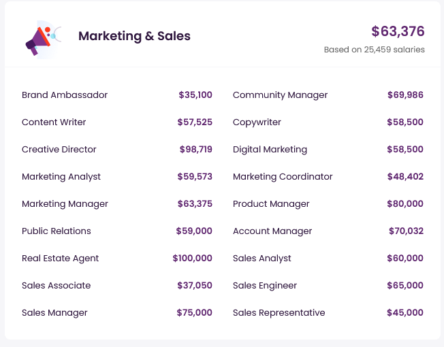Select the Product Manager job link
444x347 pixels.
(x=271, y=204)
